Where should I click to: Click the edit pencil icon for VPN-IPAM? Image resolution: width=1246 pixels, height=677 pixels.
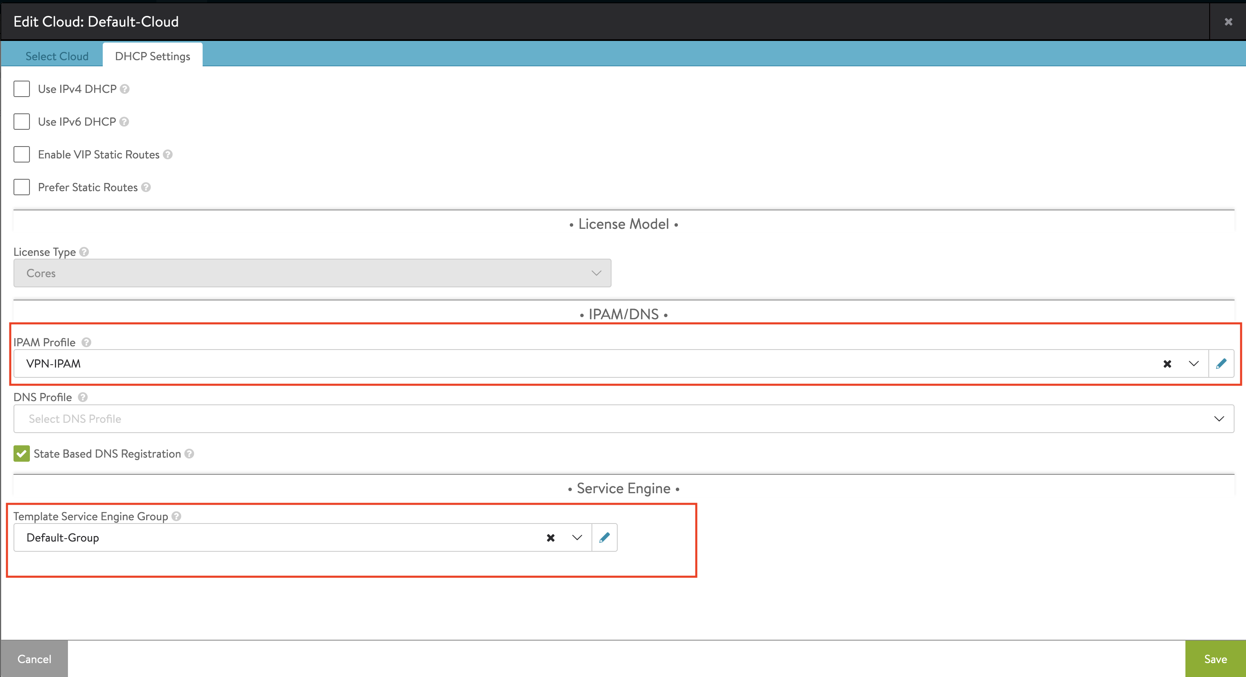pyautogui.click(x=1220, y=363)
